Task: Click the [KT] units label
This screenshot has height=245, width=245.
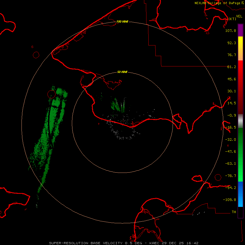Action: click(x=232, y=19)
